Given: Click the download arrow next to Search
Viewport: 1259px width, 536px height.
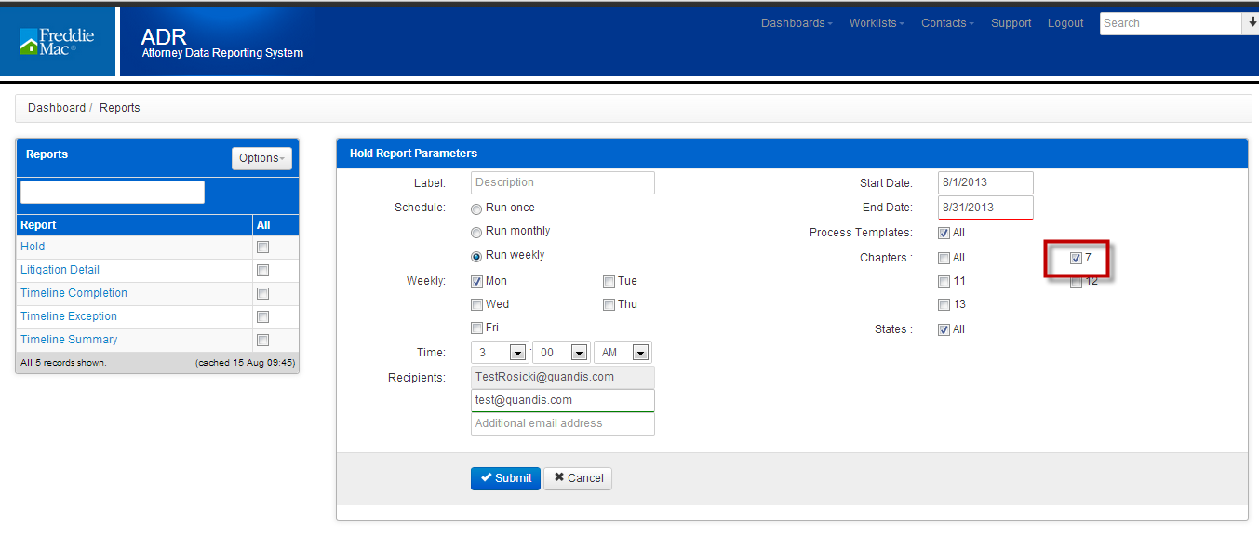Looking at the screenshot, I should [1250, 23].
